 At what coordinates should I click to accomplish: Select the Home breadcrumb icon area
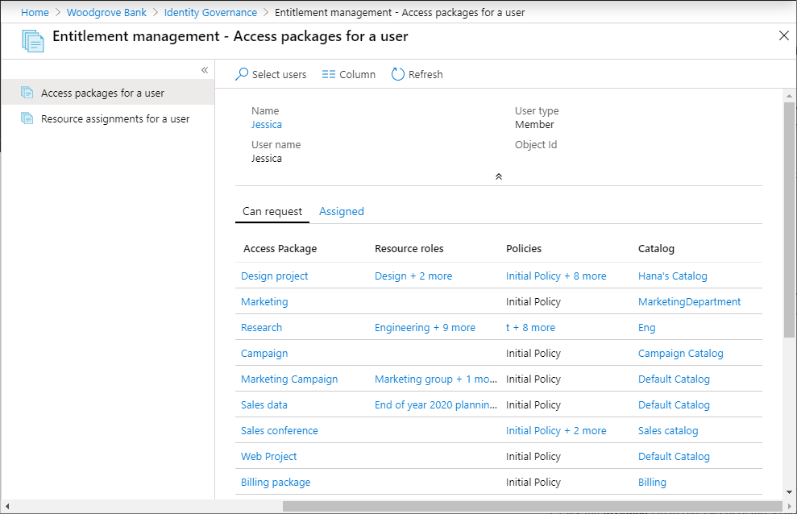point(35,12)
